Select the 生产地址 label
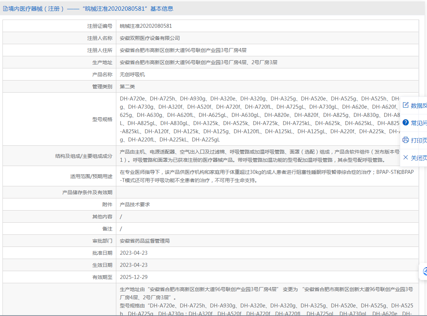The image size is (427, 316). click(102, 63)
